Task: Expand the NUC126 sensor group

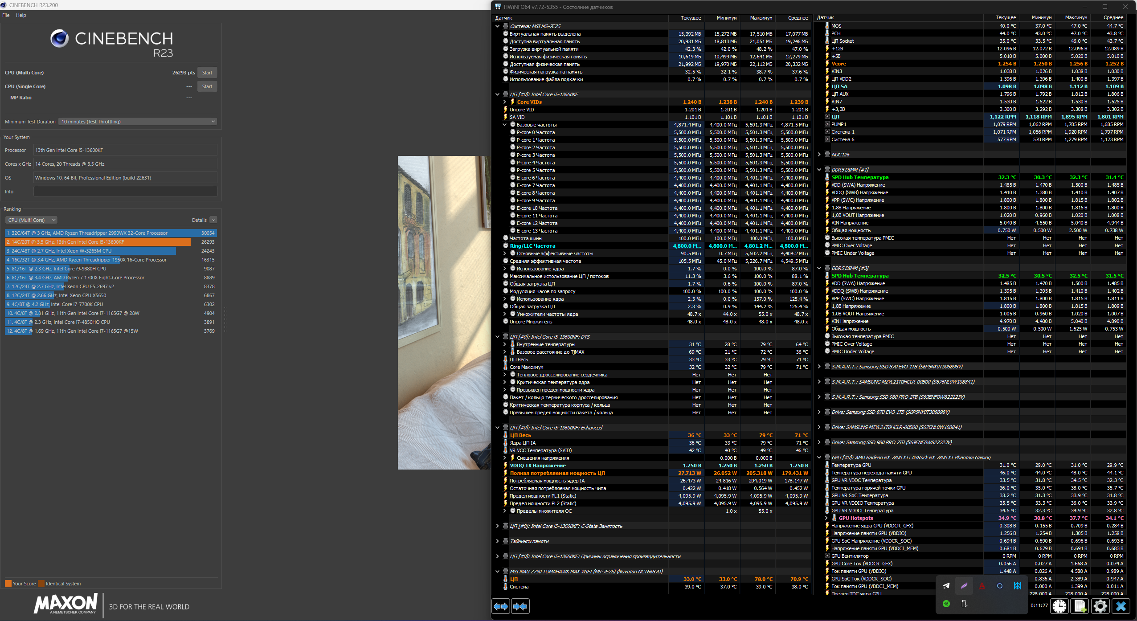Action: tap(819, 155)
